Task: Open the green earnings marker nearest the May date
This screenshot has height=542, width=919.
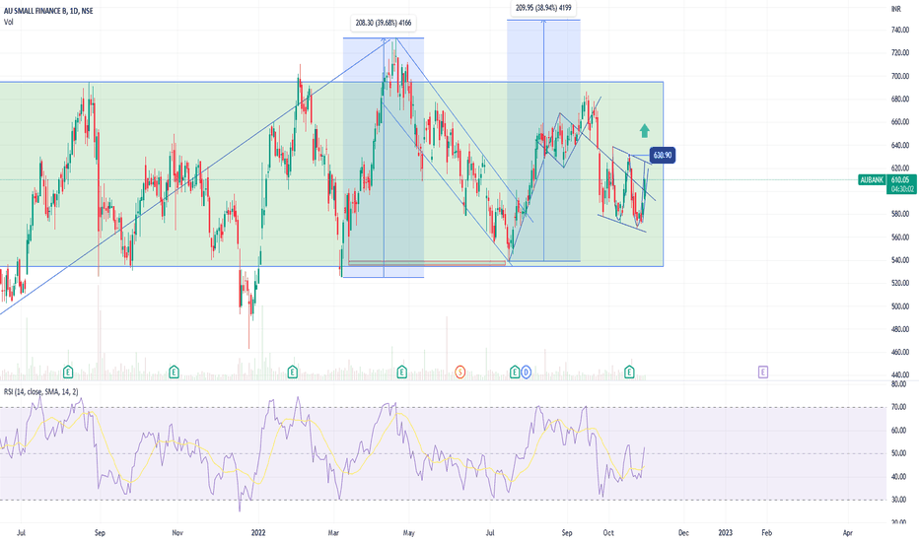Action: click(402, 372)
